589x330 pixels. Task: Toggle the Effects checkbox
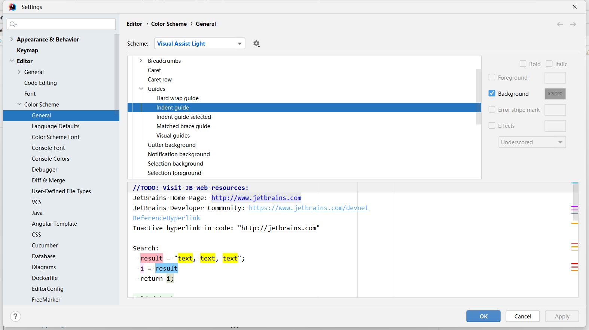click(492, 126)
